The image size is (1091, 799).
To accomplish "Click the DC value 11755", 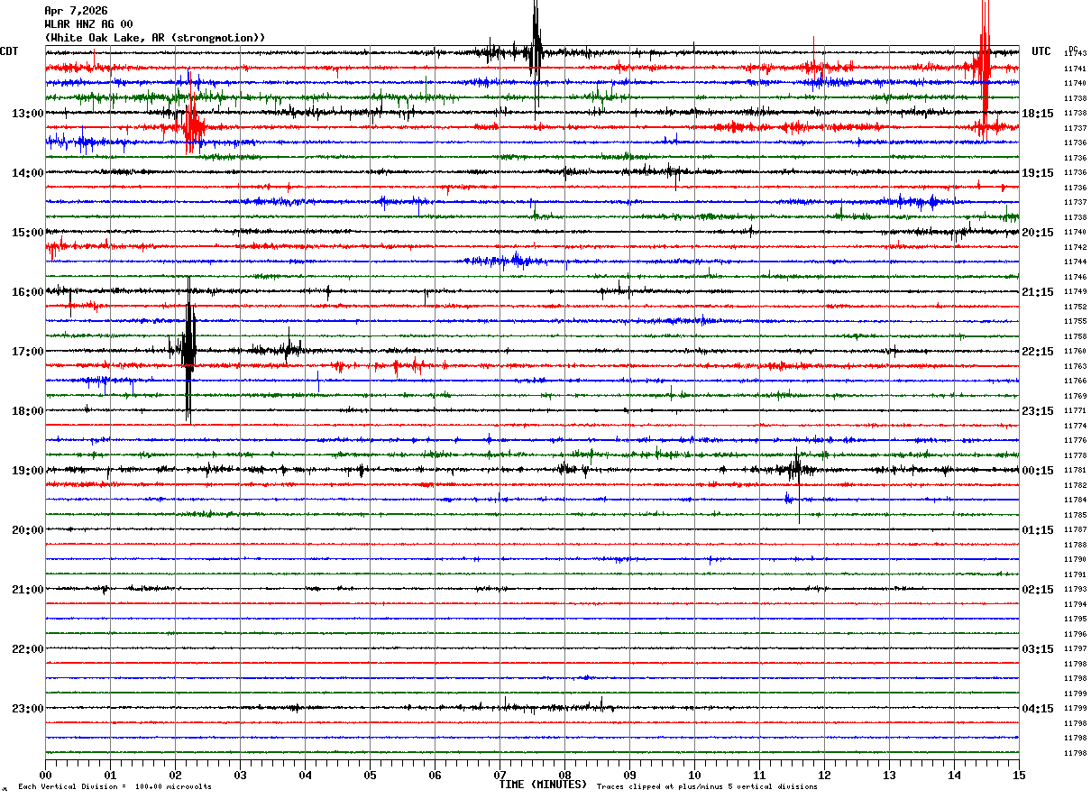I will click(x=1075, y=321).
